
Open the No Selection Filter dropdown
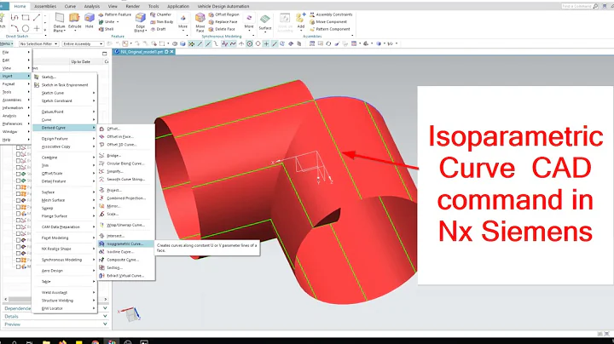click(38, 43)
